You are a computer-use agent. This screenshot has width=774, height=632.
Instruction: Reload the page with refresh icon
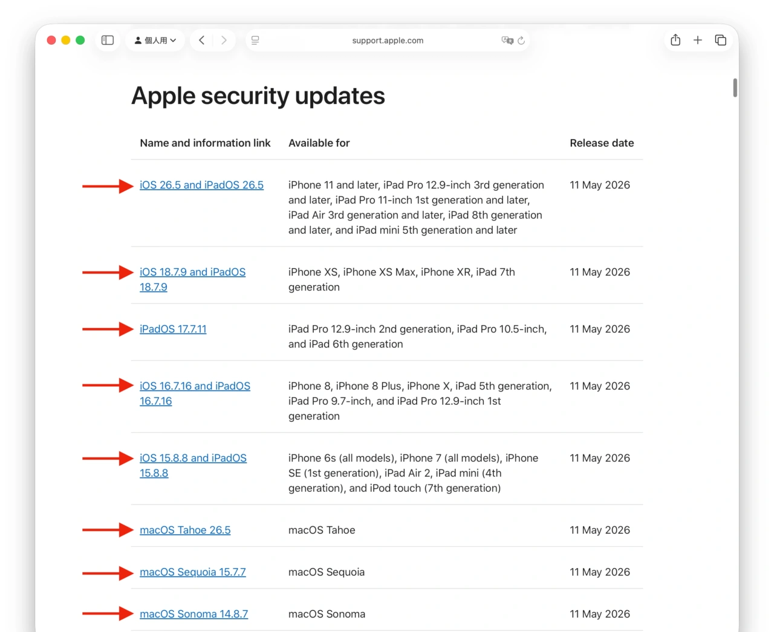(x=521, y=40)
